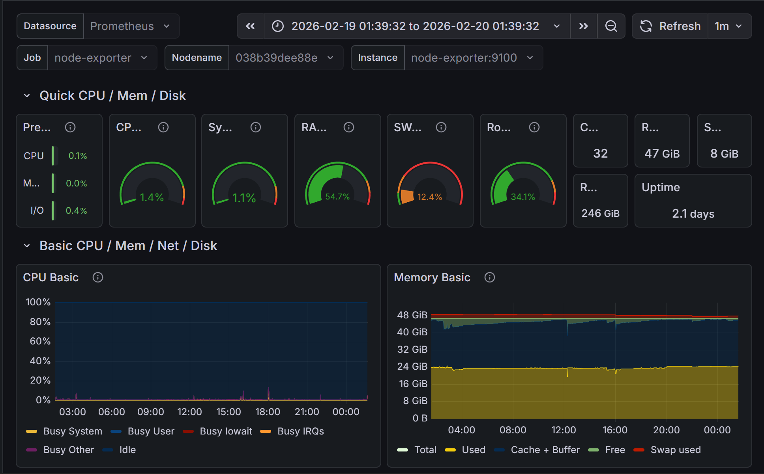Click the info icon on the RAM Used gauge

(x=348, y=127)
